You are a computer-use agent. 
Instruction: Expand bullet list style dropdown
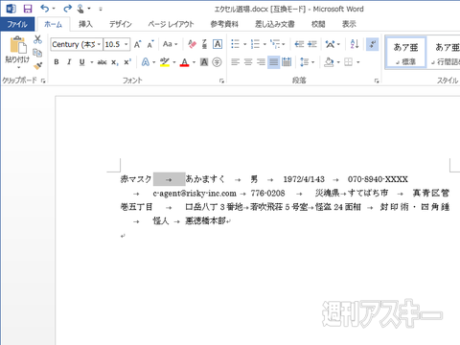click(x=245, y=44)
